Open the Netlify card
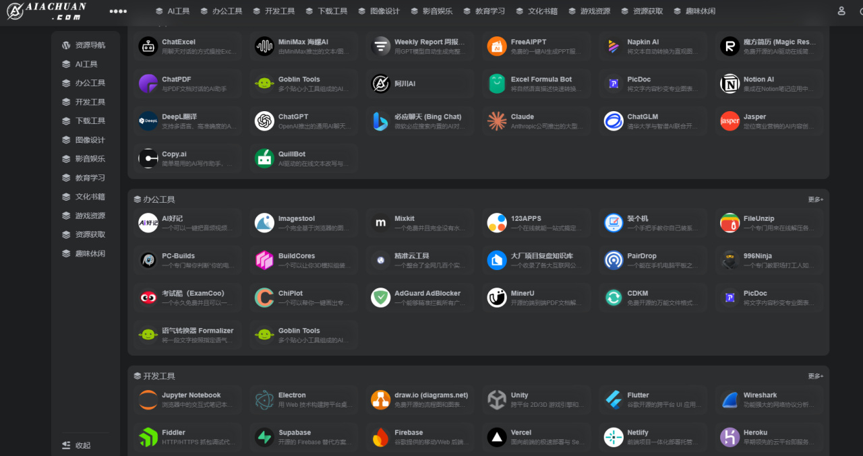 point(652,437)
